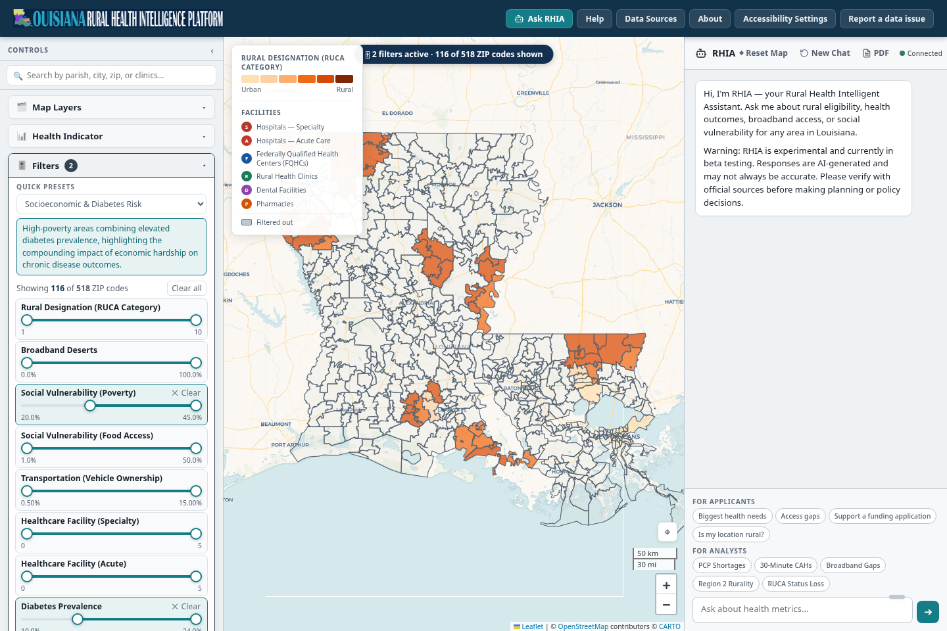Open Data Sources from the top bar

pos(650,18)
